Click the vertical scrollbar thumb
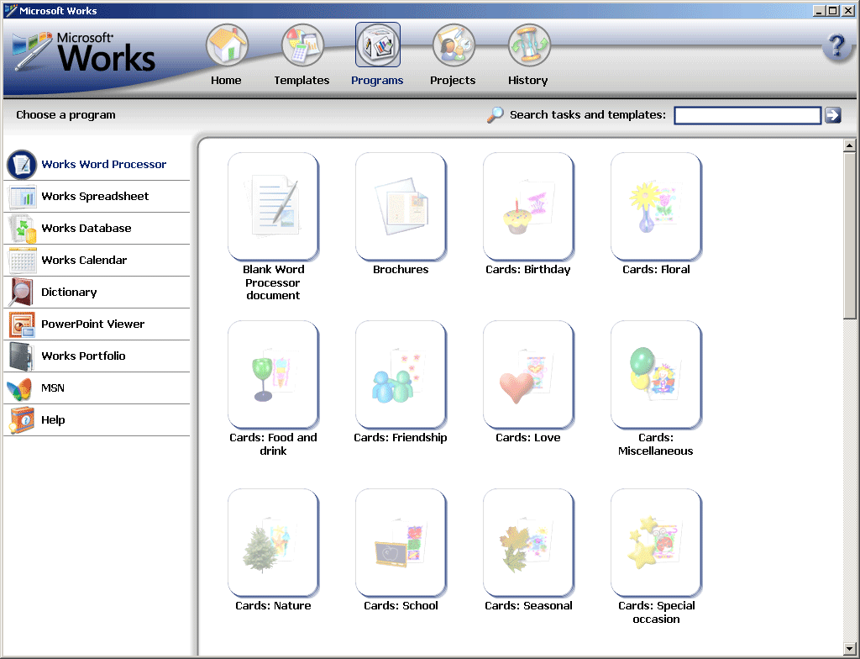Viewport: 860px width, 659px height. point(850,235)
